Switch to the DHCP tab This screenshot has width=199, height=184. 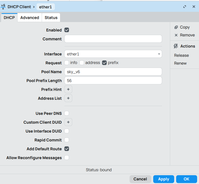pos(9,18)
